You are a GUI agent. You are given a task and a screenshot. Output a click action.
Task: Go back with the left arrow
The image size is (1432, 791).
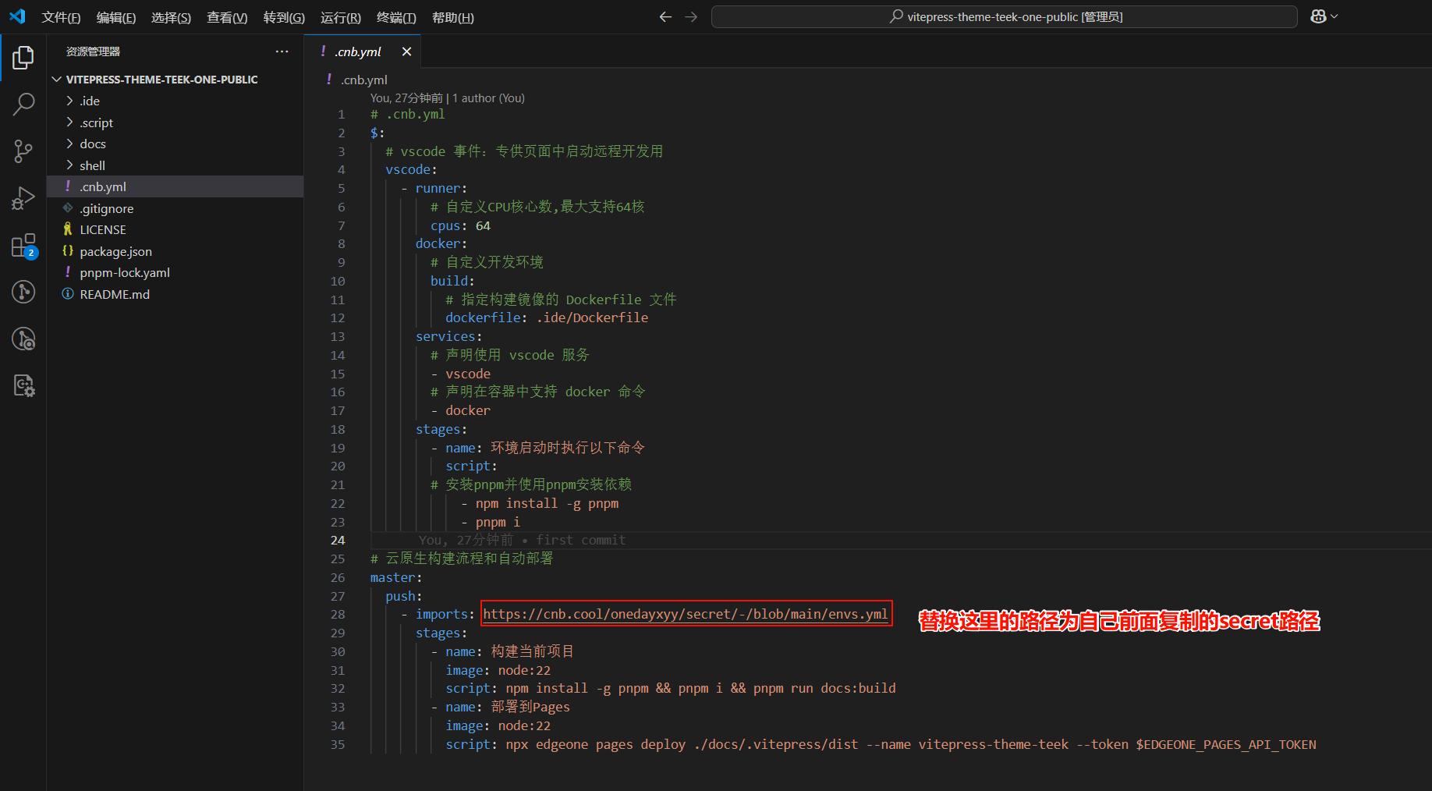[x=665, y=16]
